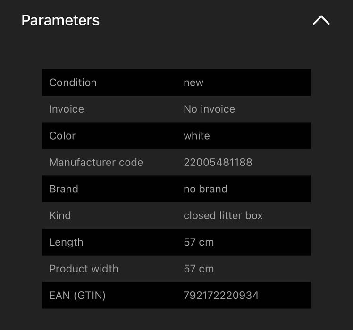Select the Kind row label

60,215
